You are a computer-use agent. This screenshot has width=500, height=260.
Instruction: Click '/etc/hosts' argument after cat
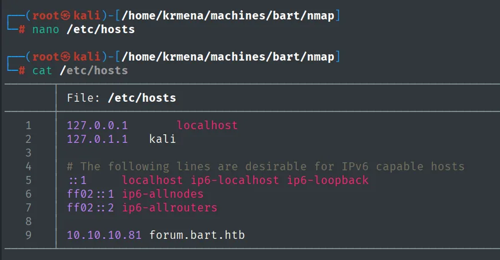coord(94,70)
